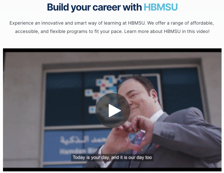Click the "Build your career with" heading text
Screen dimensions: 224x173
pyautogui.click(x=94, y=7)
